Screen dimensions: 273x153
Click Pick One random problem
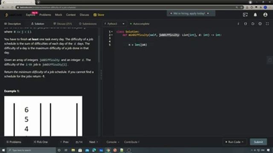tap(41, 142)
